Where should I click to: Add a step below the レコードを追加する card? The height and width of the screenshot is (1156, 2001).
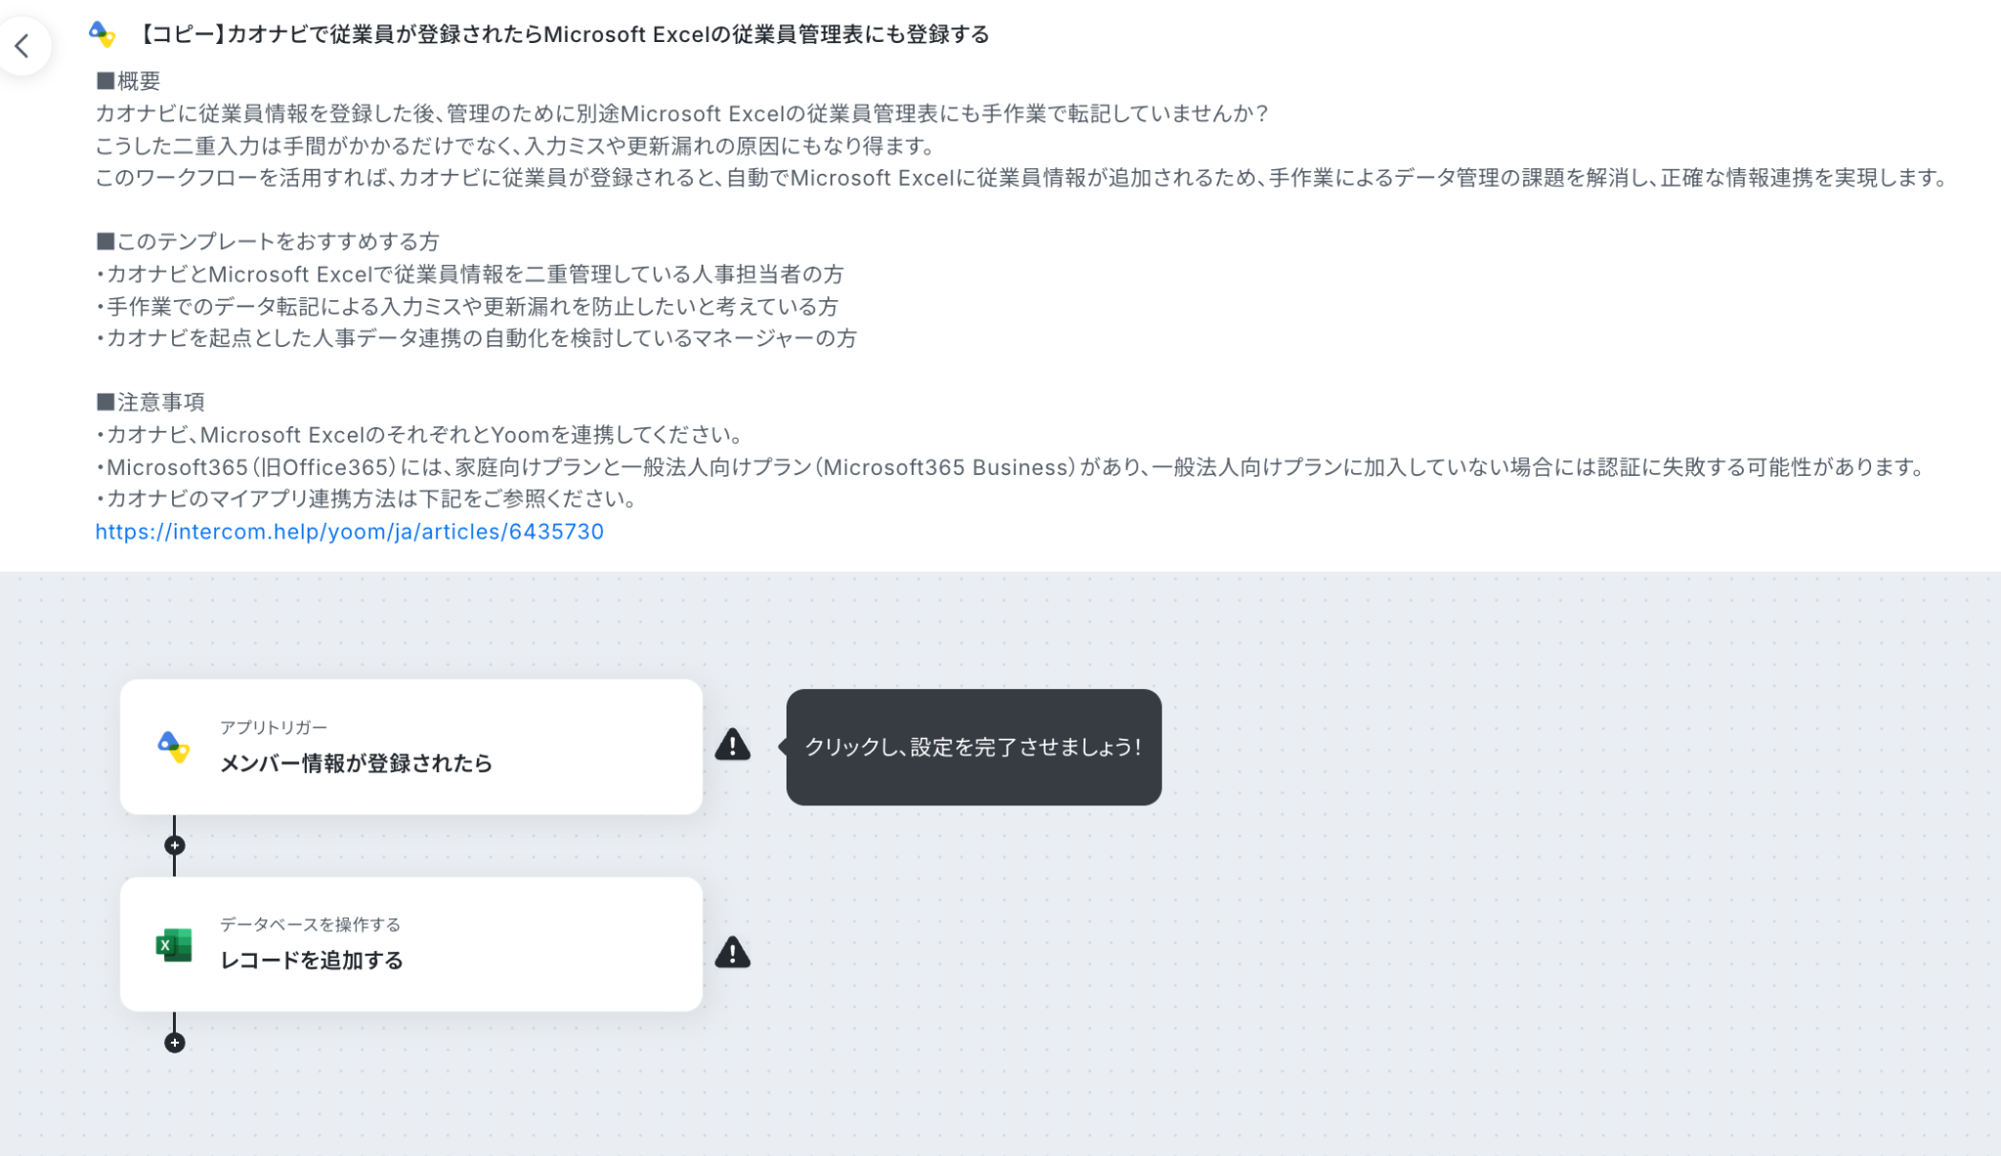pyautogui.click(x=175, y=1043)
